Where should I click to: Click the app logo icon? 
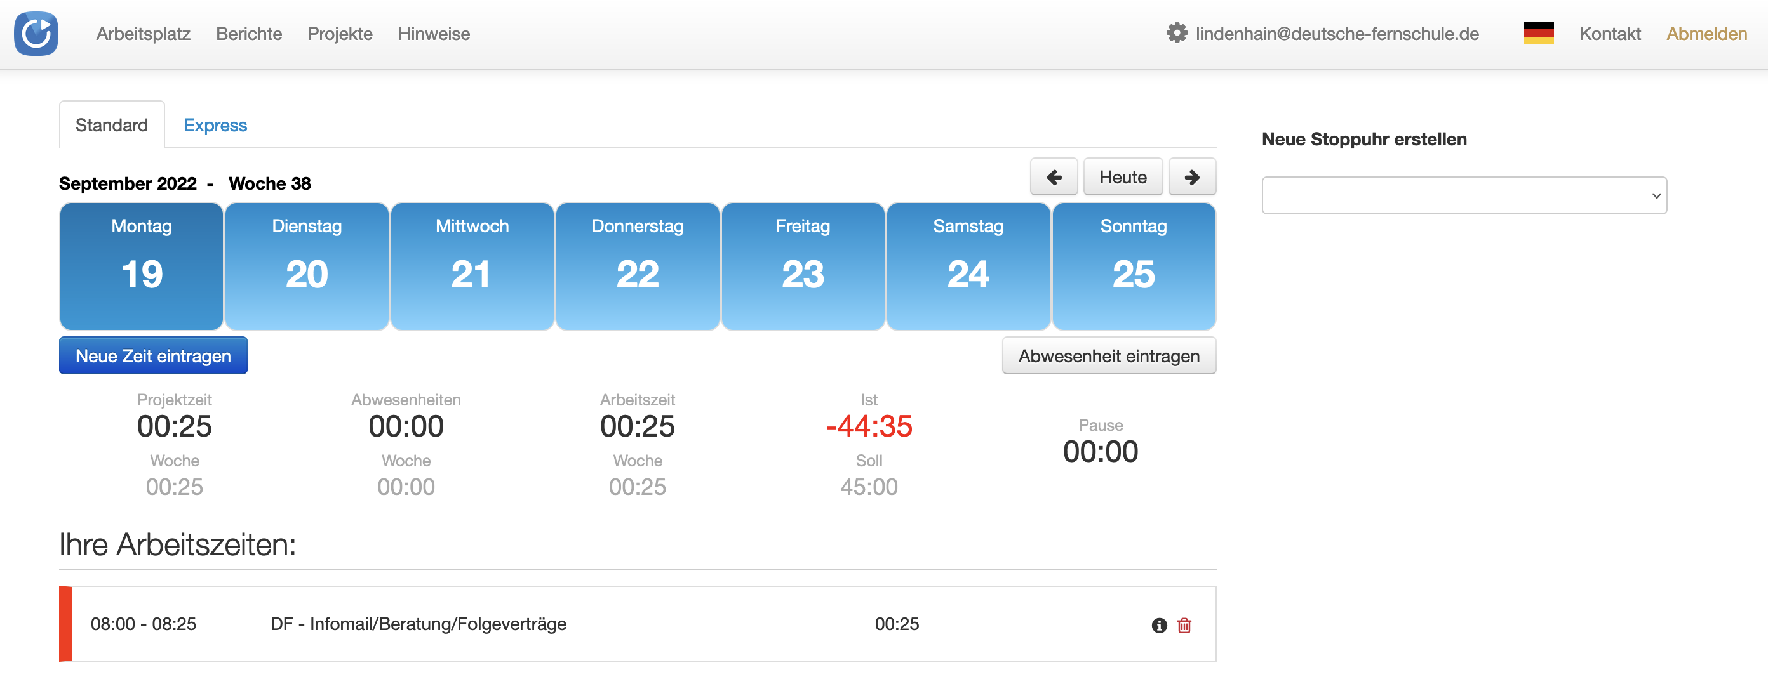pos(36,34)
